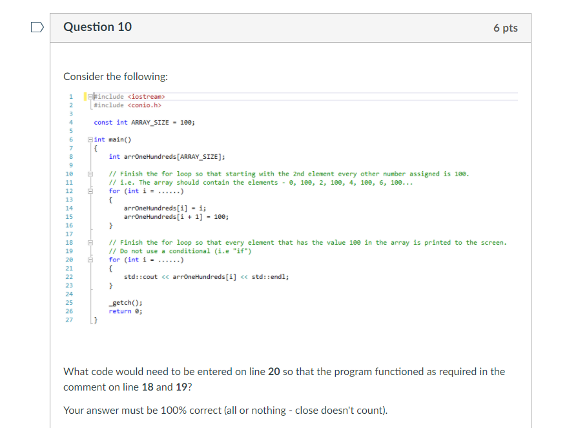
Task: Collapse the include directives block on line 1
Action: (90, 96)
